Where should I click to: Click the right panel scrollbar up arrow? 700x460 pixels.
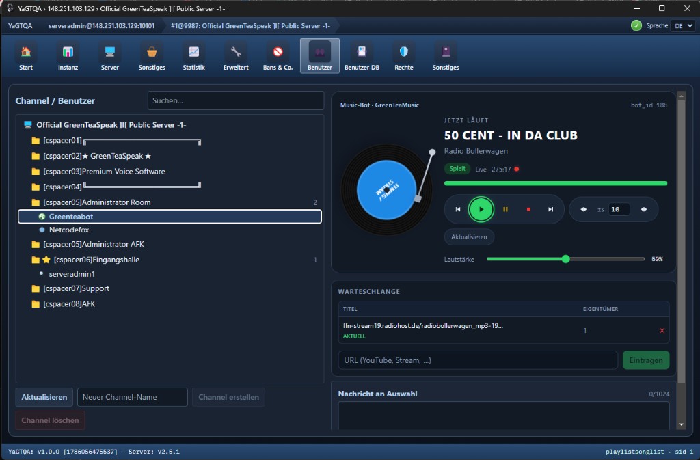coord(682,96)
